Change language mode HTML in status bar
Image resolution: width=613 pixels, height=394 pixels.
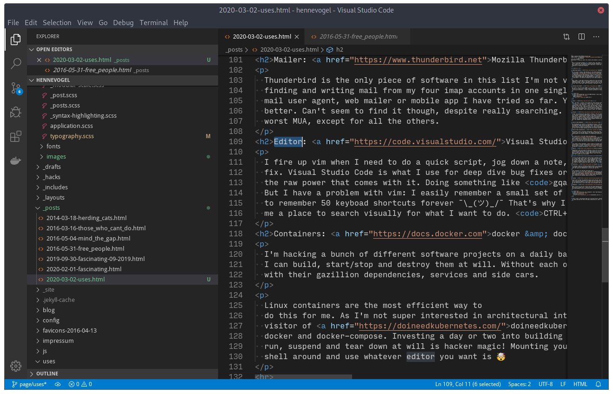click(x=580, y=384)
